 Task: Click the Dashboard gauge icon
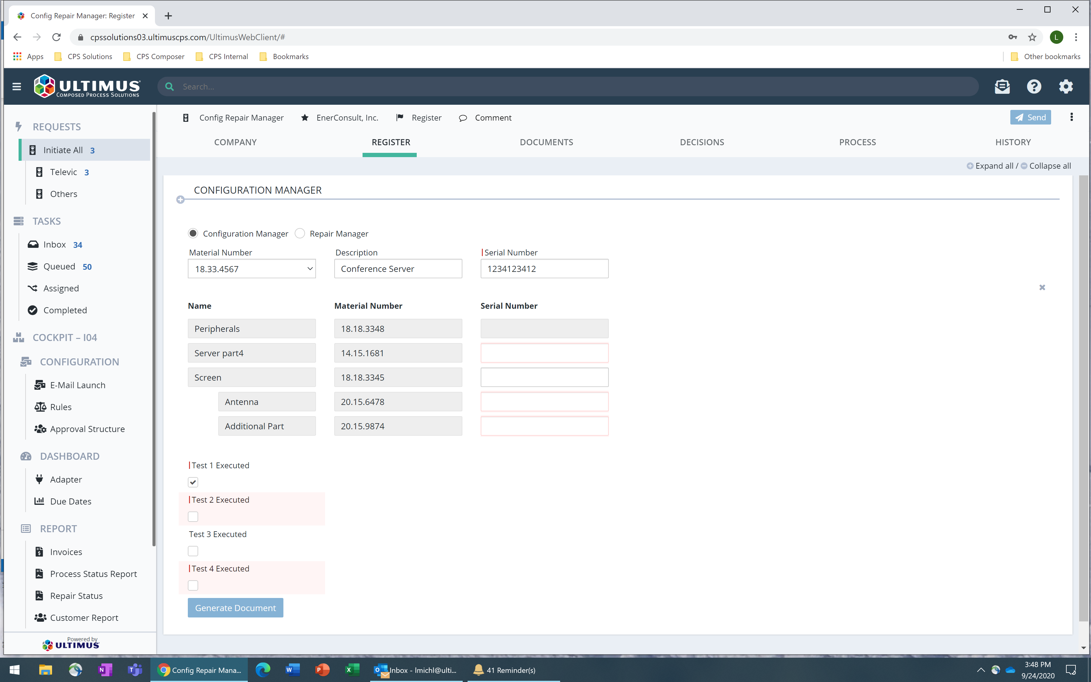click(26, 456)
